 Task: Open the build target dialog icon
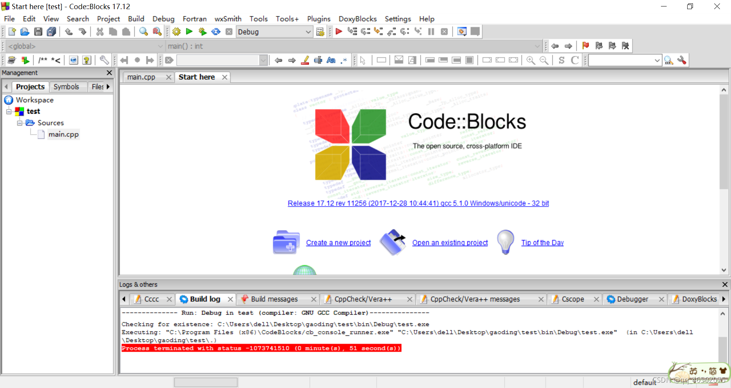[x=321, y=32]
